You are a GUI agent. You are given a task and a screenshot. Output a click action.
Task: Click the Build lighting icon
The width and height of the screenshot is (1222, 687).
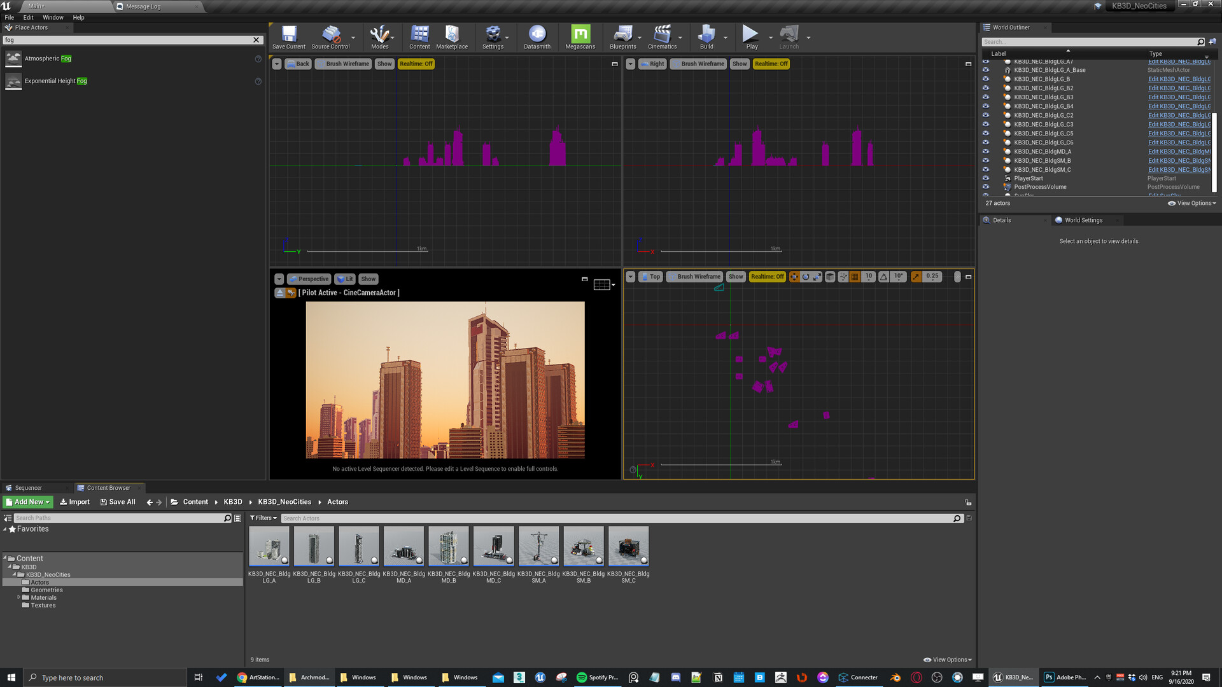706,38
